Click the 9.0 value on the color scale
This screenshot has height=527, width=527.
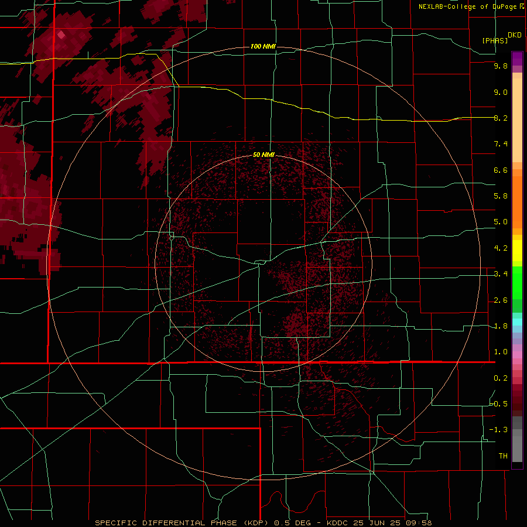pos(501,92)
